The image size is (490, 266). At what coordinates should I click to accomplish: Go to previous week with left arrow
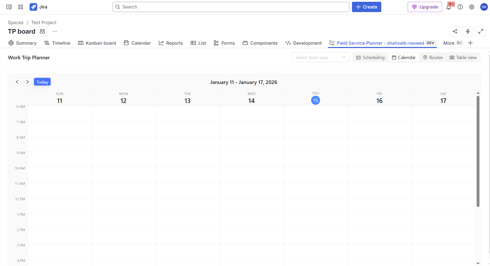click(x=17, y=82)
